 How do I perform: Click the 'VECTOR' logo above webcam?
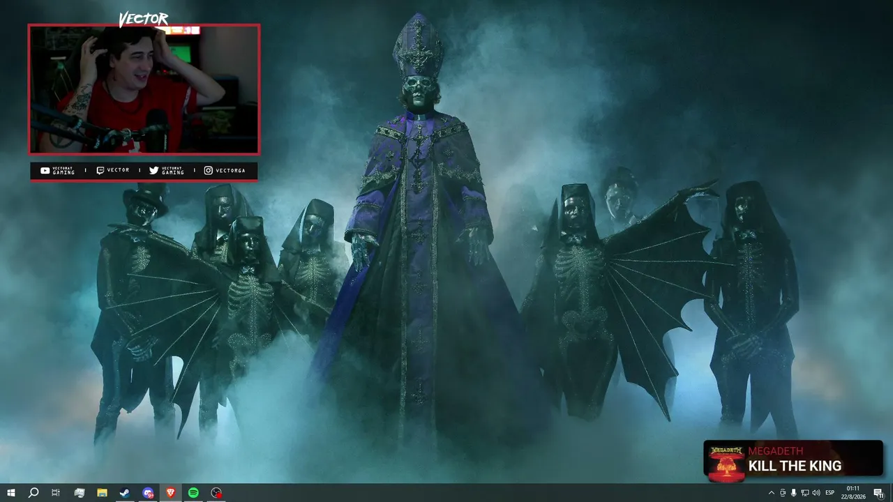pyautogui.click(x=143, y=20)
